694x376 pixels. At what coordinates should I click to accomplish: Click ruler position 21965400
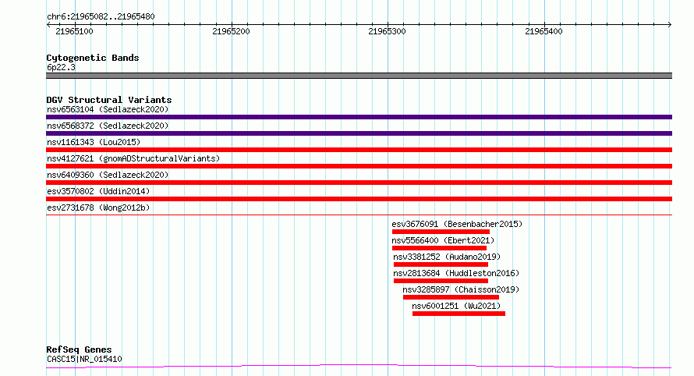(544, 31)
